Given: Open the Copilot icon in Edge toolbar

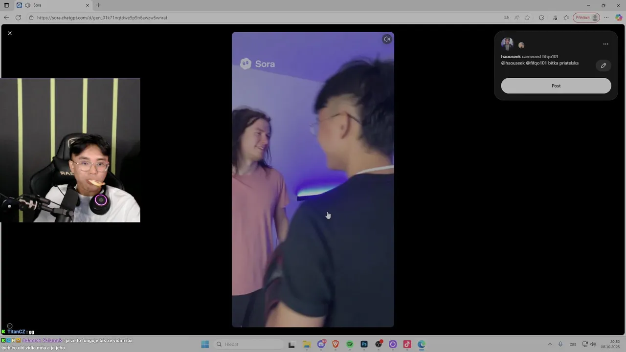Looking at the screenshot, I should point(619,18).
